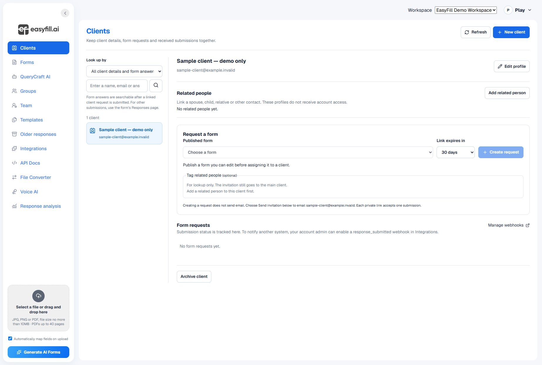Click the cloud upload icon
The image size is (542, 365).
pos(38,296)
